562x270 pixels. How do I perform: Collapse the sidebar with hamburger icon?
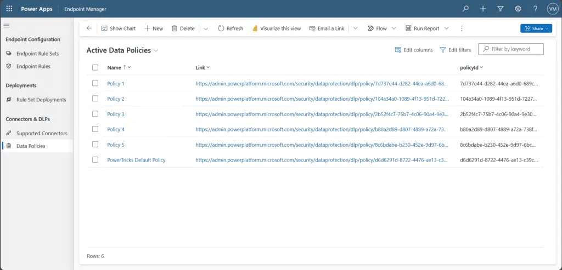click(7, 25)
